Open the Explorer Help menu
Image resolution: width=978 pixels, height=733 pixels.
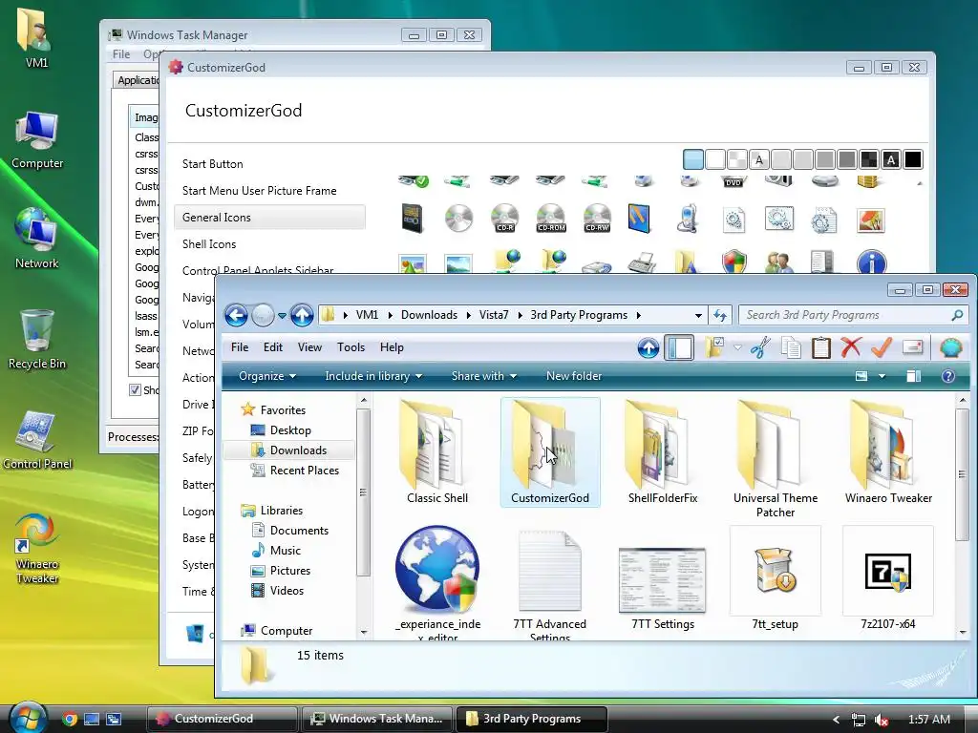click(392, 347)
